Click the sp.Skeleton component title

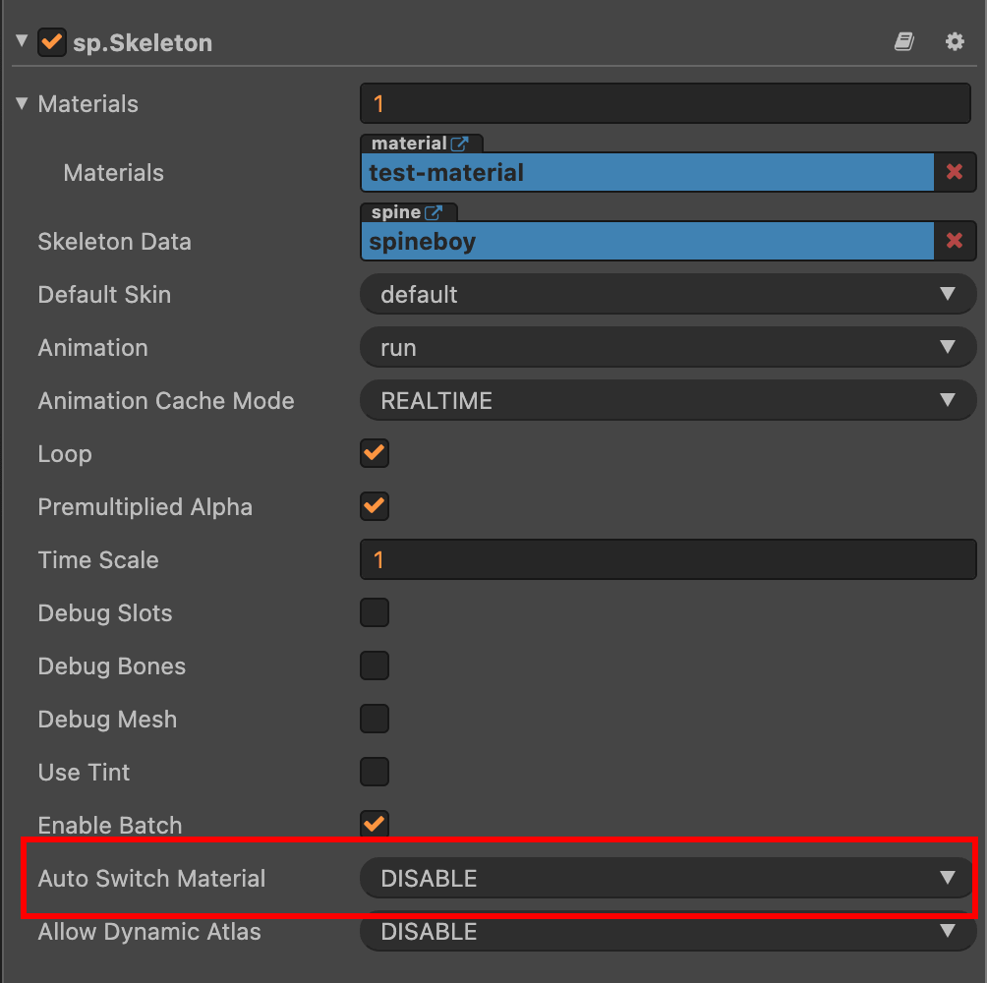coord(143,43)
